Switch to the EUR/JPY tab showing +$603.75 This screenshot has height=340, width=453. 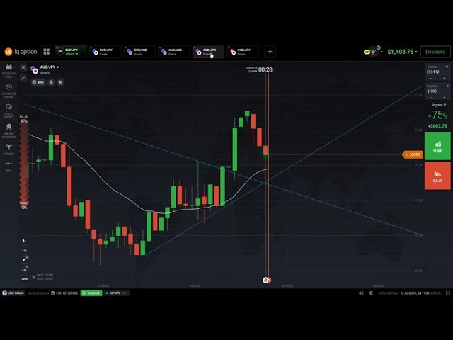pos(71,52)
